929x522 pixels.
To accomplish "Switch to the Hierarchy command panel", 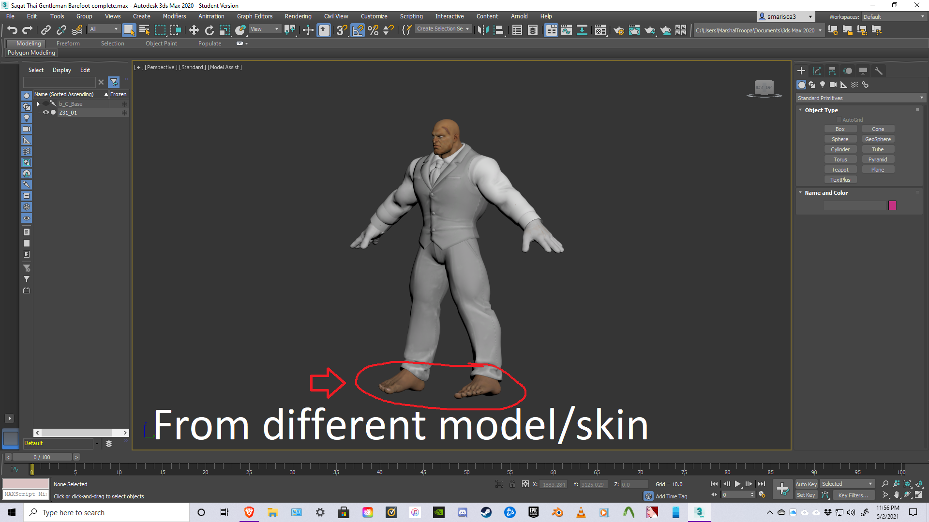I will pyautogui.click(x=832, y=71).
